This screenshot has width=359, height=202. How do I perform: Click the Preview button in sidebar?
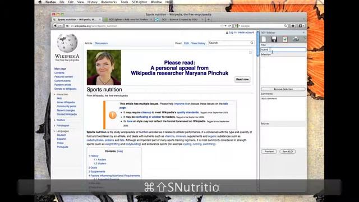click(x=269, y=151)
